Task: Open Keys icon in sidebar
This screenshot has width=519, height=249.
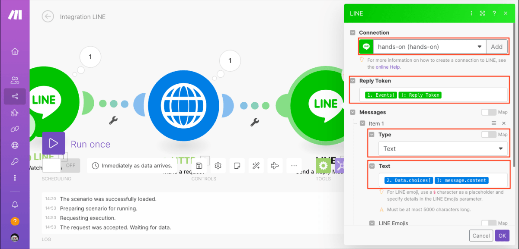Action: (15, 161)
